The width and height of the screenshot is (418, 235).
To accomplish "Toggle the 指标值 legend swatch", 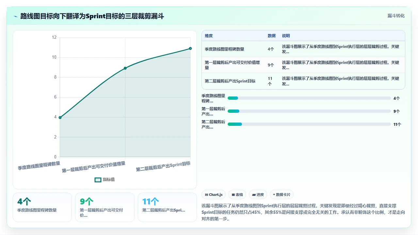I will point(98,180).
